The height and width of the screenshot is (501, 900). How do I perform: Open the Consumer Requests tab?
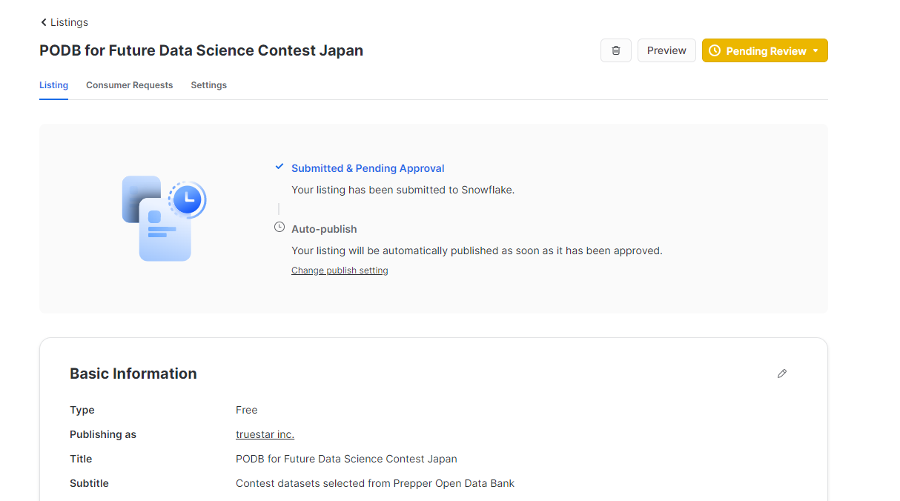tap(129, 85)
